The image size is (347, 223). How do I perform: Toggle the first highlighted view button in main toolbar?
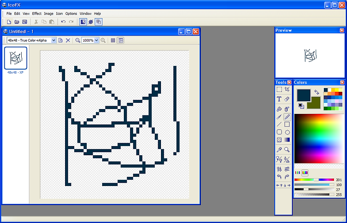click(83, 22)
